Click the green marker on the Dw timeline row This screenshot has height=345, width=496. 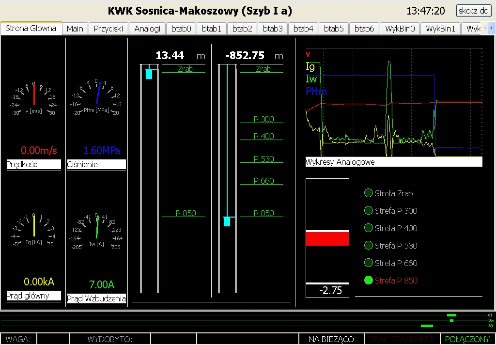pyautogui.click(x=452, y=321)
